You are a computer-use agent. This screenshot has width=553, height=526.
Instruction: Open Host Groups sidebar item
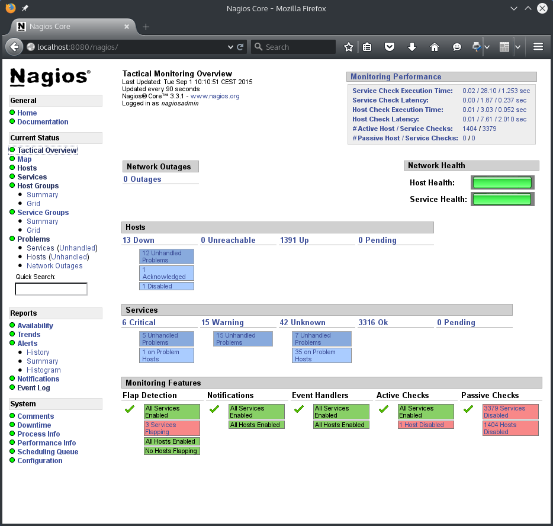[x=38, y=186]
